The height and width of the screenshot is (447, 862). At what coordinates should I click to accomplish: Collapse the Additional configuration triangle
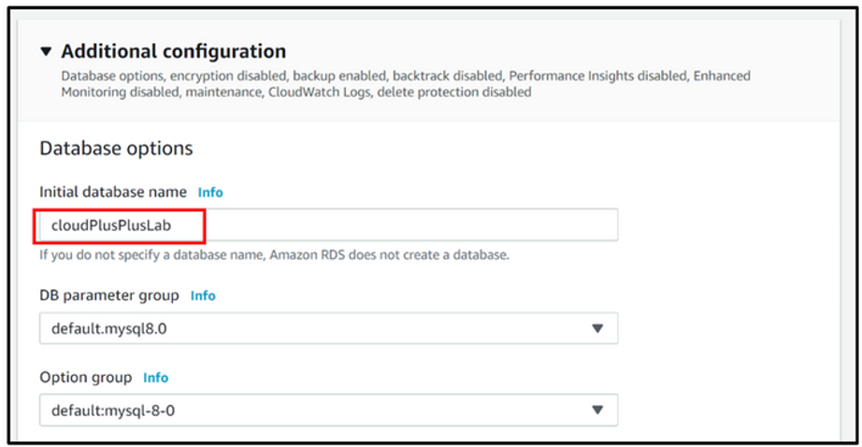46,51
